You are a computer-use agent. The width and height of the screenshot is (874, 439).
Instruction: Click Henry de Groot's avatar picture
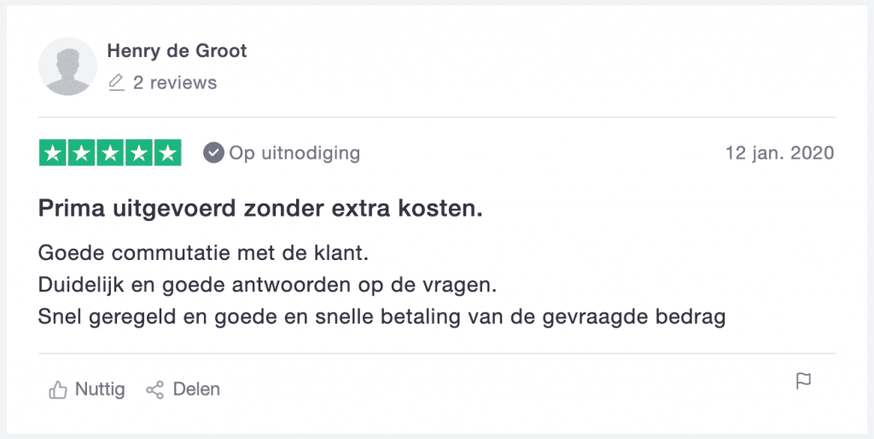pyautogui.click(x=67, y=66)
